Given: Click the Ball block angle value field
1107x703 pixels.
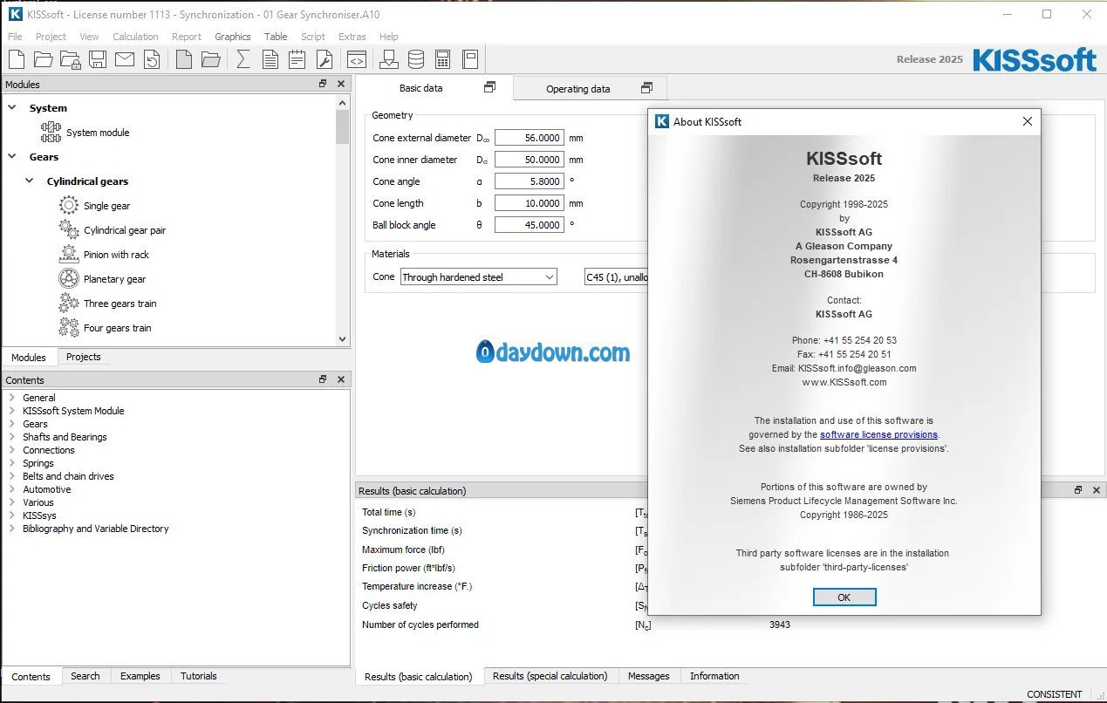Looking at the screenshot, I should tap(530, 225).
